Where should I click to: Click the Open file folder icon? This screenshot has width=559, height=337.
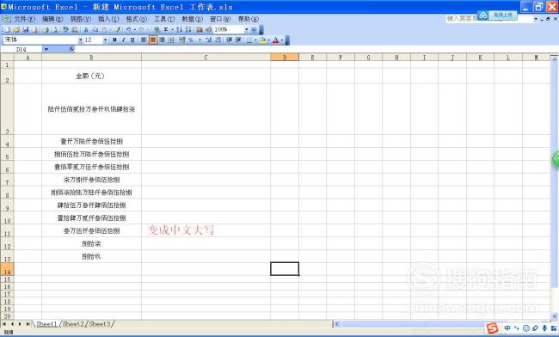pyautogui.click(x=16, y=29)
